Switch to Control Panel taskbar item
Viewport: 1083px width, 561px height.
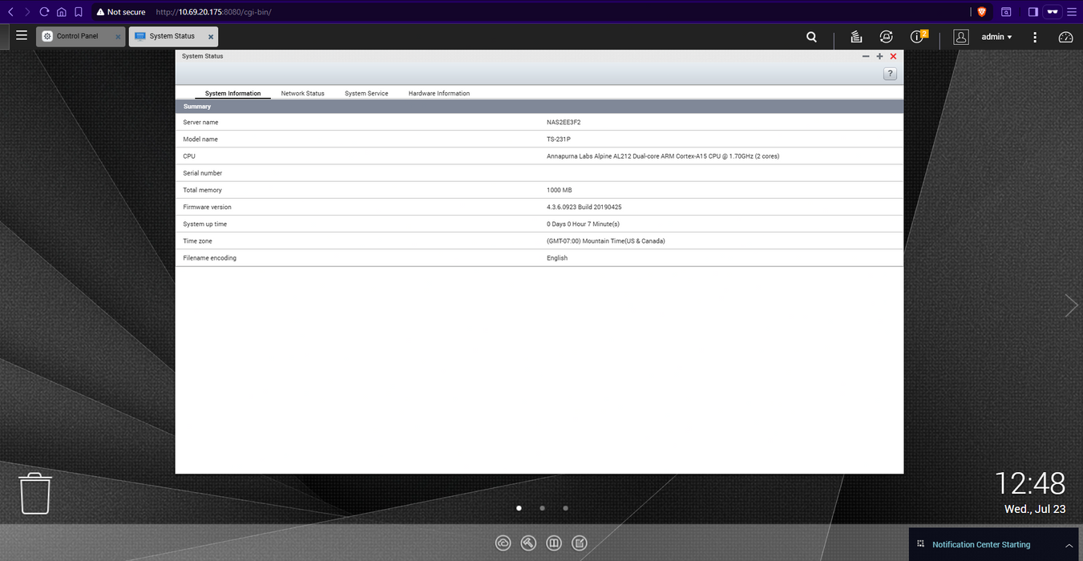click(79, 36)
